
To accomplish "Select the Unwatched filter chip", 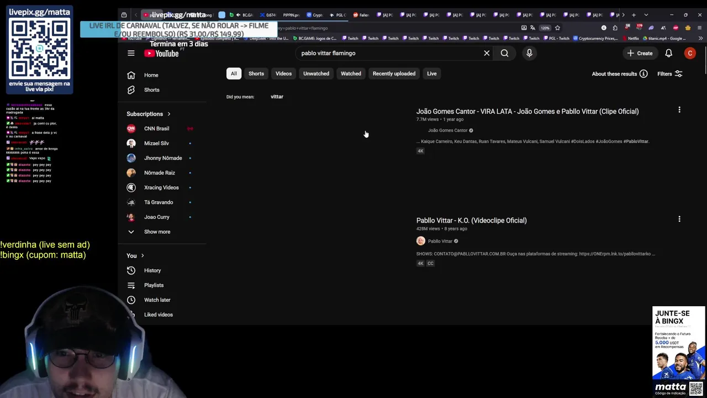I will pos(316,74).
